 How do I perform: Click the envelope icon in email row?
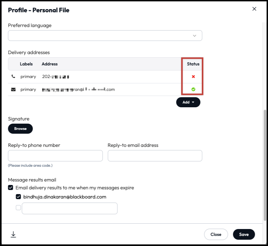tap(13, 89)
